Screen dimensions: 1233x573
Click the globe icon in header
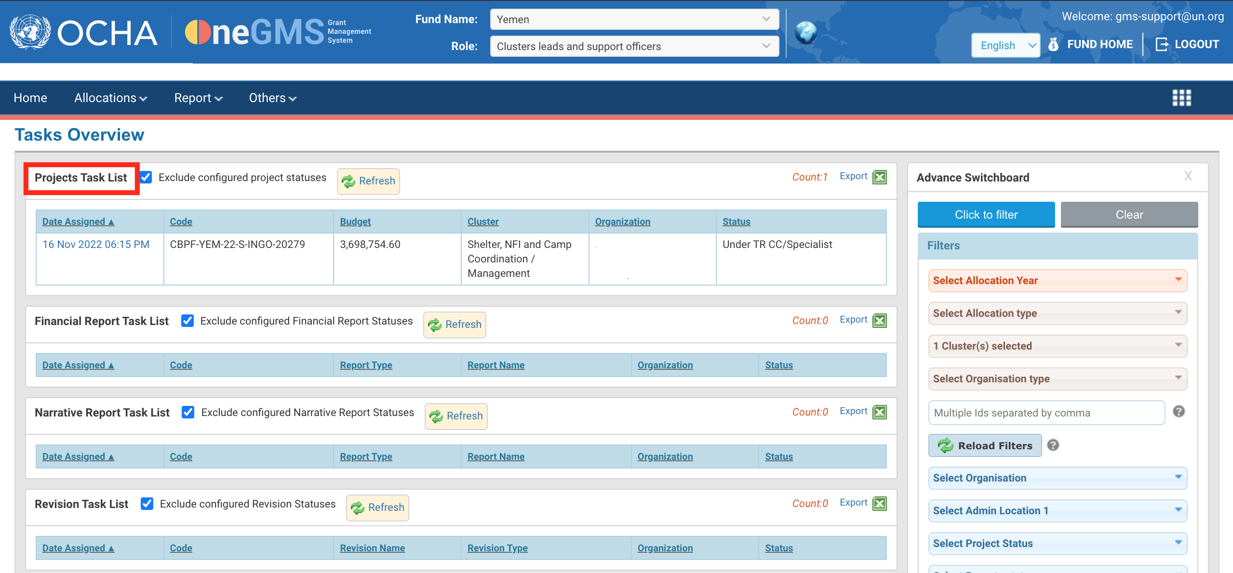806,33
